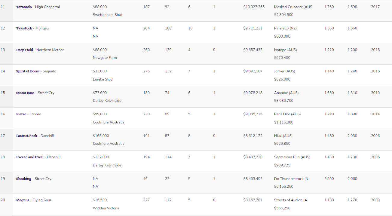Click top earner September Run (AUS)
The width and height of the screenshot is (392, 216).
click(292, 157)
